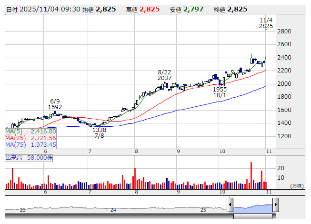
Task: Click the right range slider handle
Action: click(275, 205)
